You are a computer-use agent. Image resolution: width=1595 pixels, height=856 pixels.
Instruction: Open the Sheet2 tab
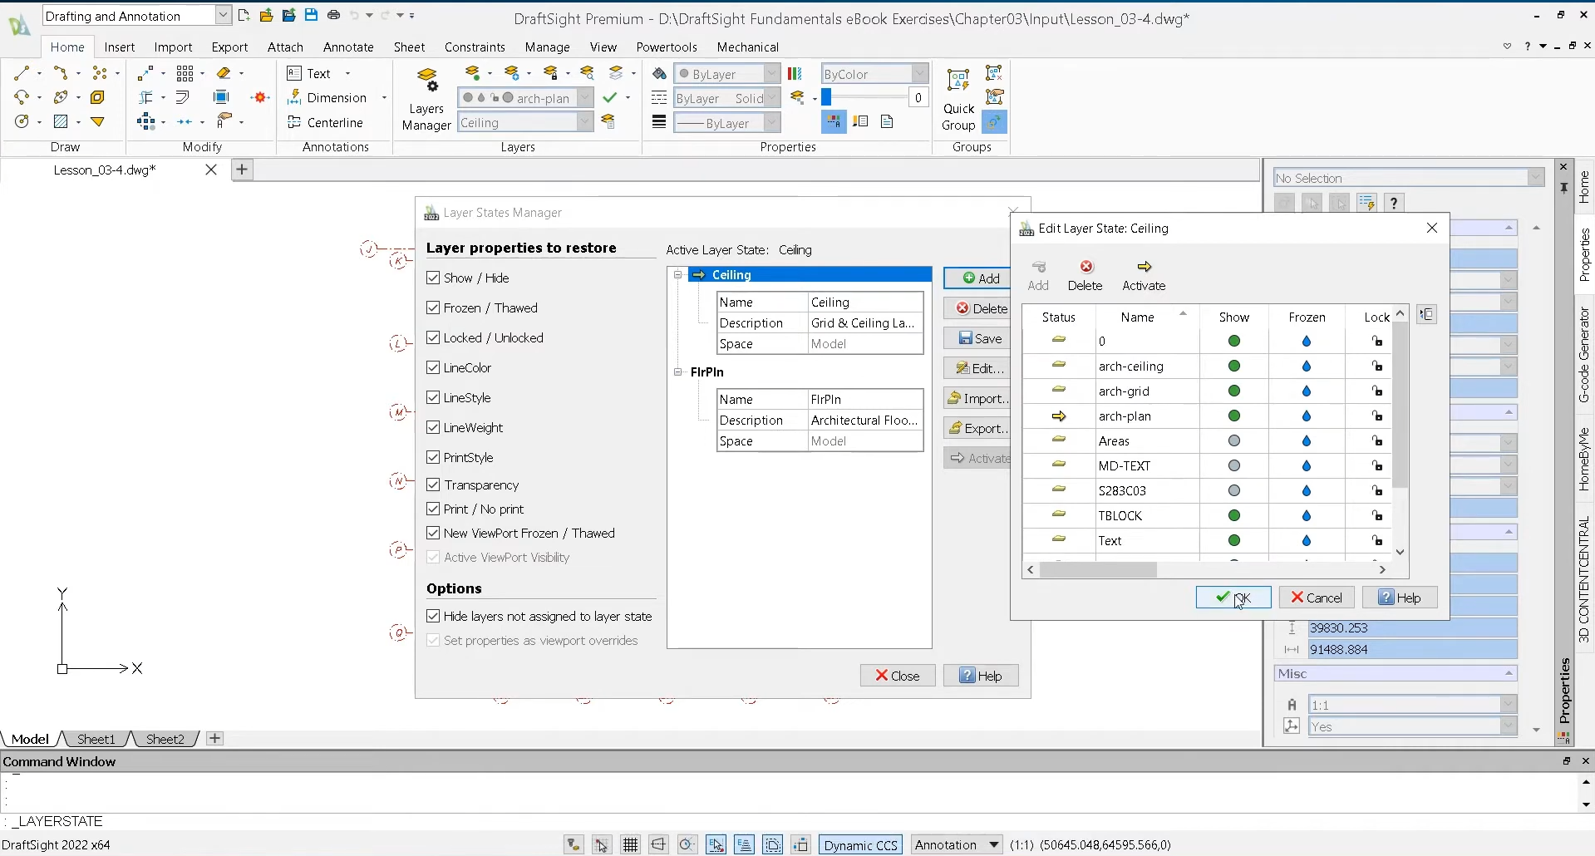164,739
